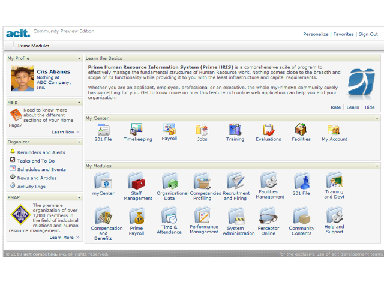Click the PMAP diamond logo
This screenshot has width=384, height=288.
pyautogui.click(x=20, y=215)
